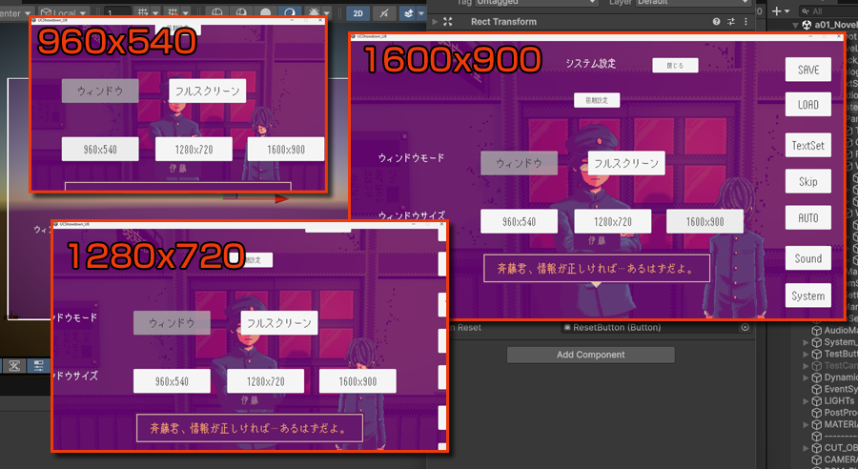Click the Rect Transform help icon
The height and width of the screenshot is (469, 858).
[716, 22]
